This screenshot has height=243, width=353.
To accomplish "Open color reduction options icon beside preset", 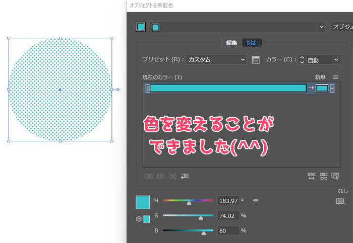I will [x=256, y=60].
